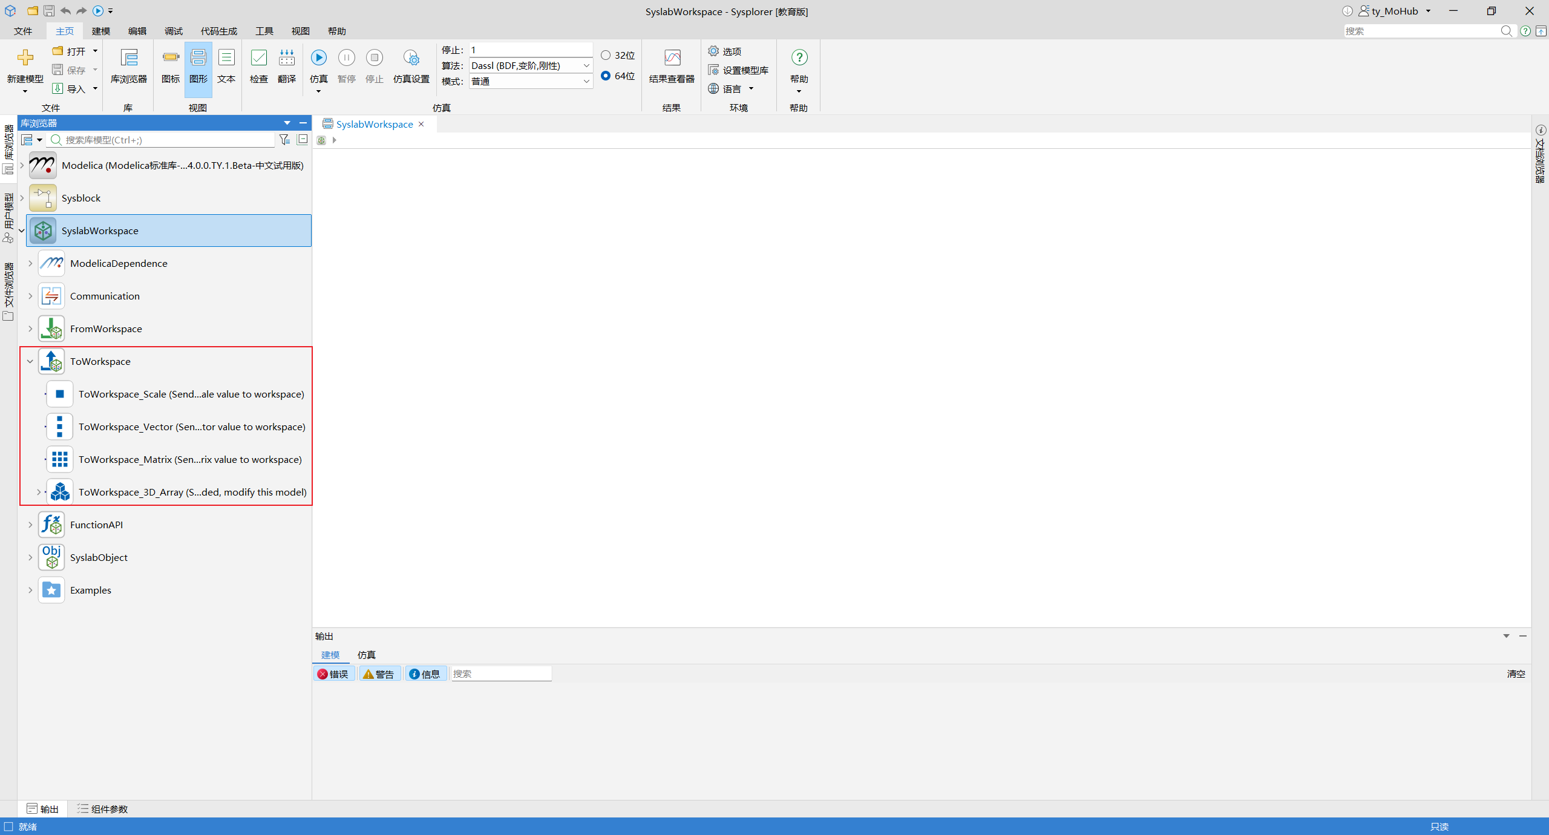Open 仿真设置 simulation settings
1549x835 pixels.
tap(411, 57)
